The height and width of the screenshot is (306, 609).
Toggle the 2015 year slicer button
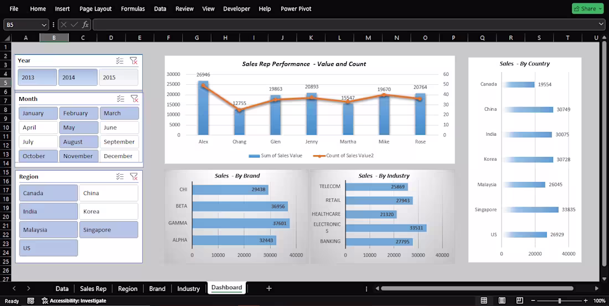click(x=118, y=78)
